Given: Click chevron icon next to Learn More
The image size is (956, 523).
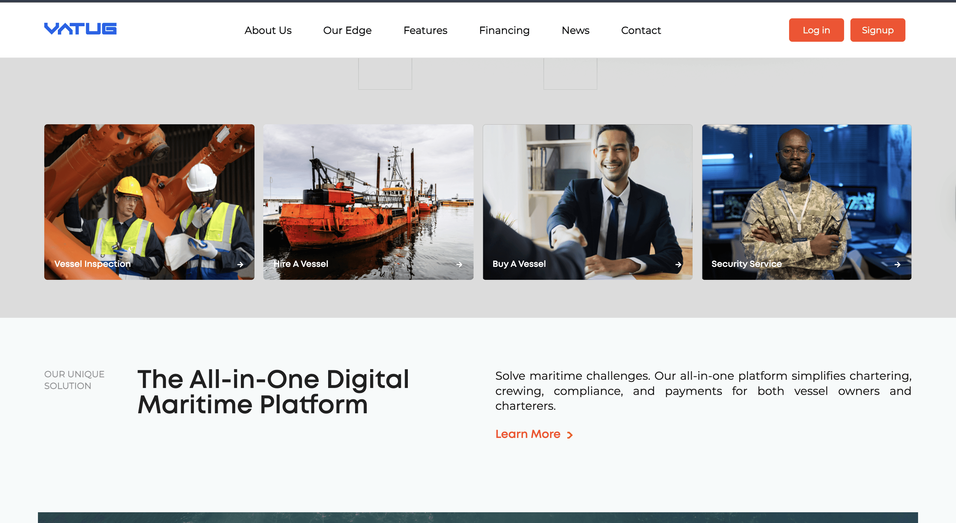Looking at the screenshot, I should (570, 435).
